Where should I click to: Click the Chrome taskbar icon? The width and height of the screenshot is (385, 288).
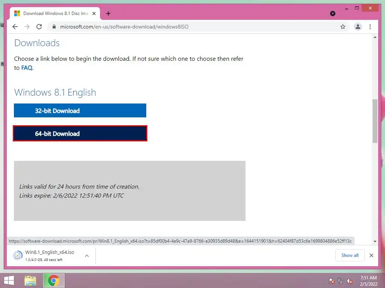click(x=53, y=280)
